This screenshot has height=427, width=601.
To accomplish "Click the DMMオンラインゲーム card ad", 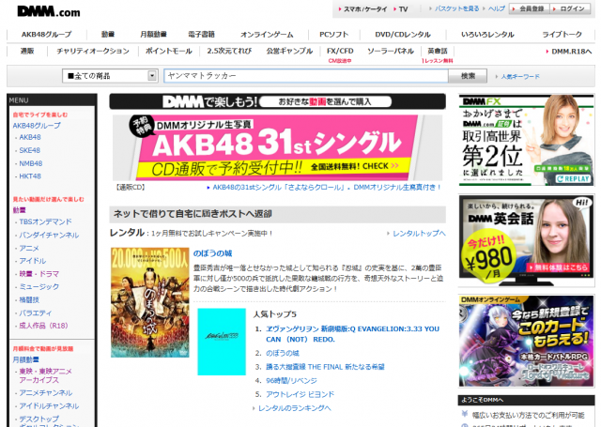I will click(527, 341).
